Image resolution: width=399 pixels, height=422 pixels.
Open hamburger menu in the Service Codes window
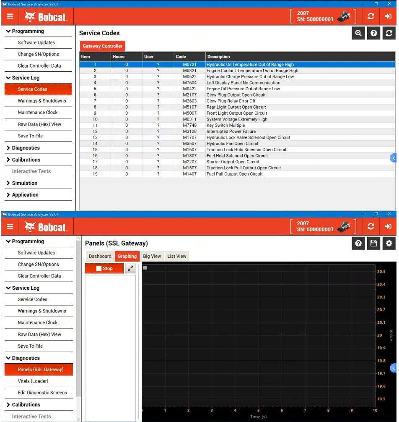(x=10, y=16)
